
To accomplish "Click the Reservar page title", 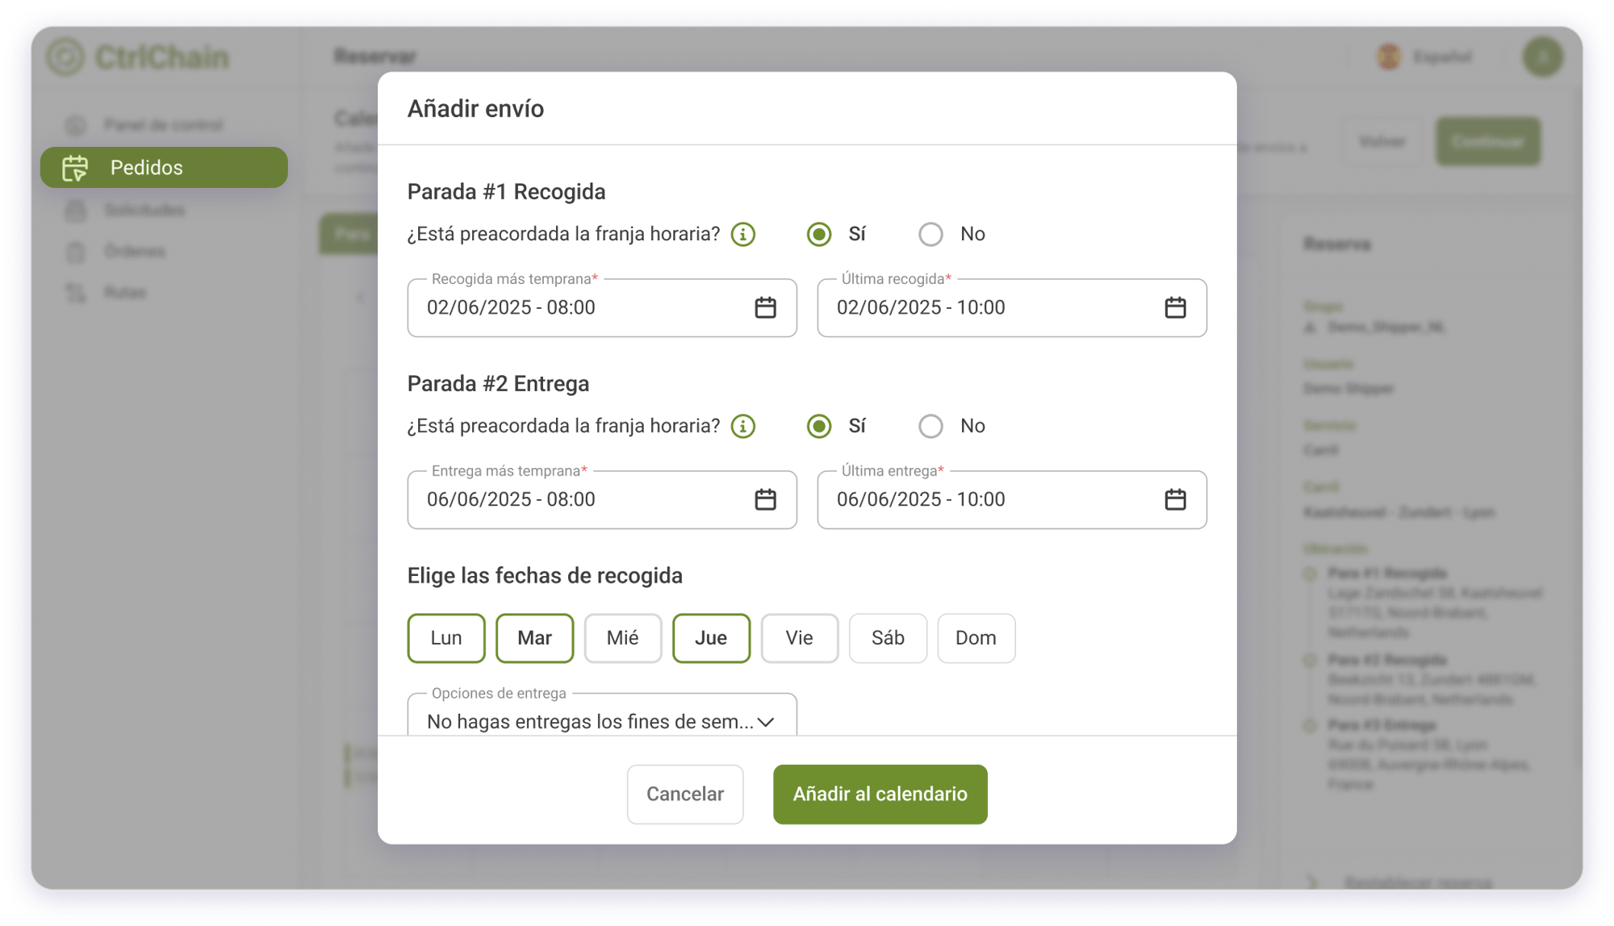I will 375,56.
